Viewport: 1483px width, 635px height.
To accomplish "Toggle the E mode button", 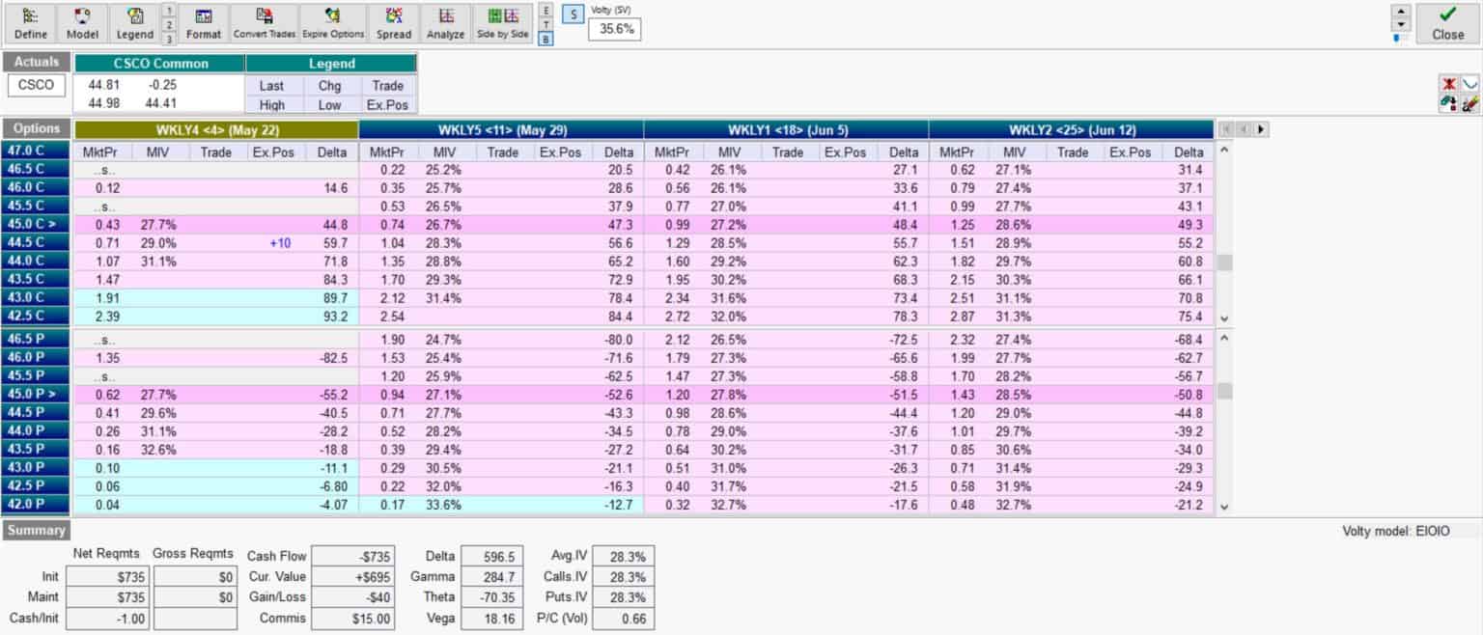I will (546, 11).
